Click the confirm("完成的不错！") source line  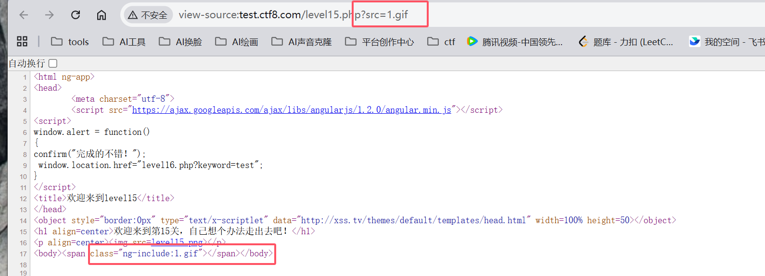pyautogui.click(x=89, y=154)
